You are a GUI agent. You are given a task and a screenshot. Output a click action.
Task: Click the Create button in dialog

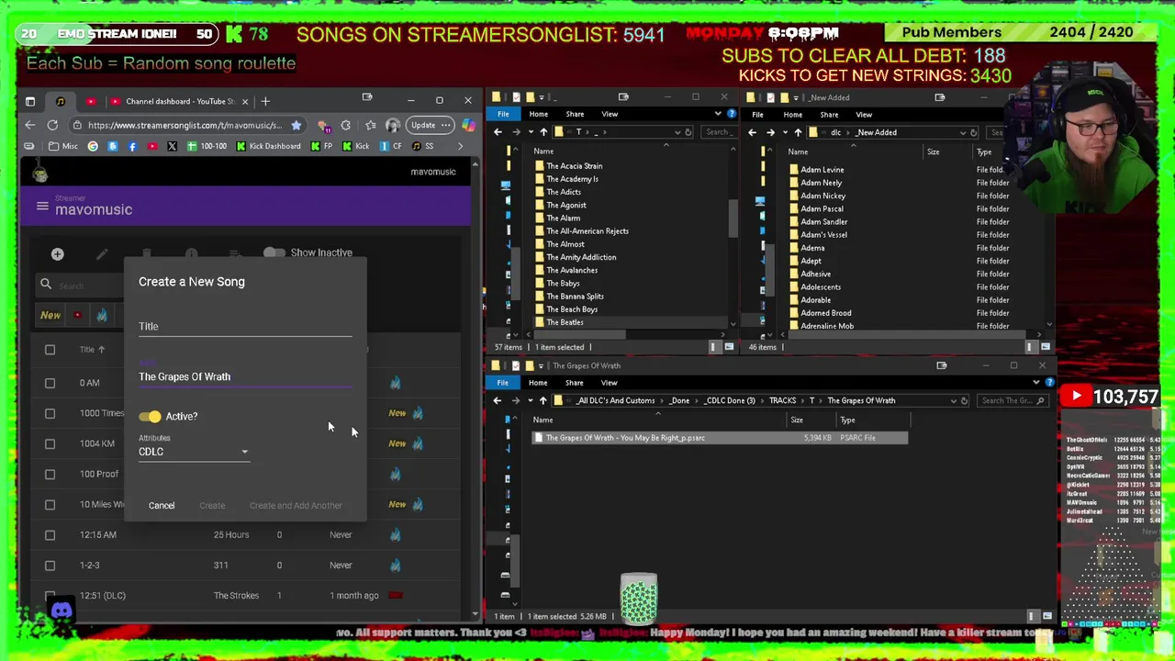pyautogui.click(x=212, y=506)
